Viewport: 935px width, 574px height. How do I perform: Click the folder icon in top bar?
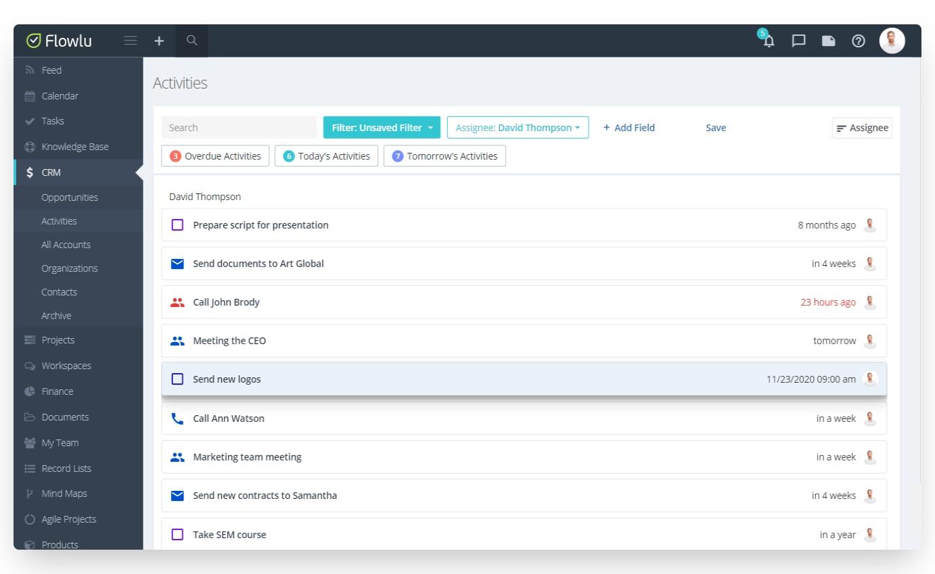tap(828, 41)
